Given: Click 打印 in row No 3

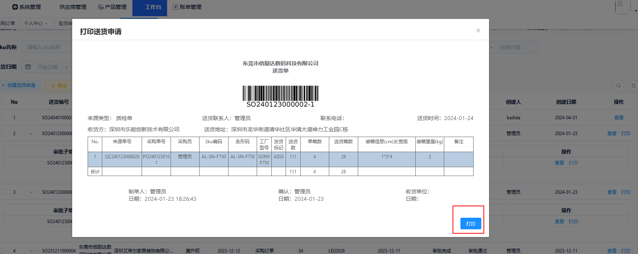Looking at the screenshot, I should click(626, 192).
